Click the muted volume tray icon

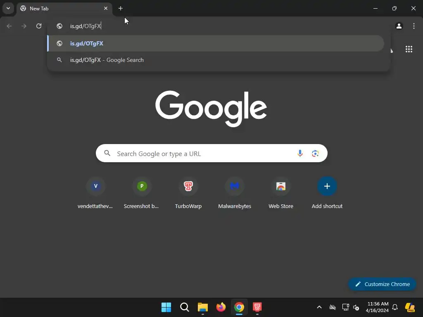click(x=356, y=307)
